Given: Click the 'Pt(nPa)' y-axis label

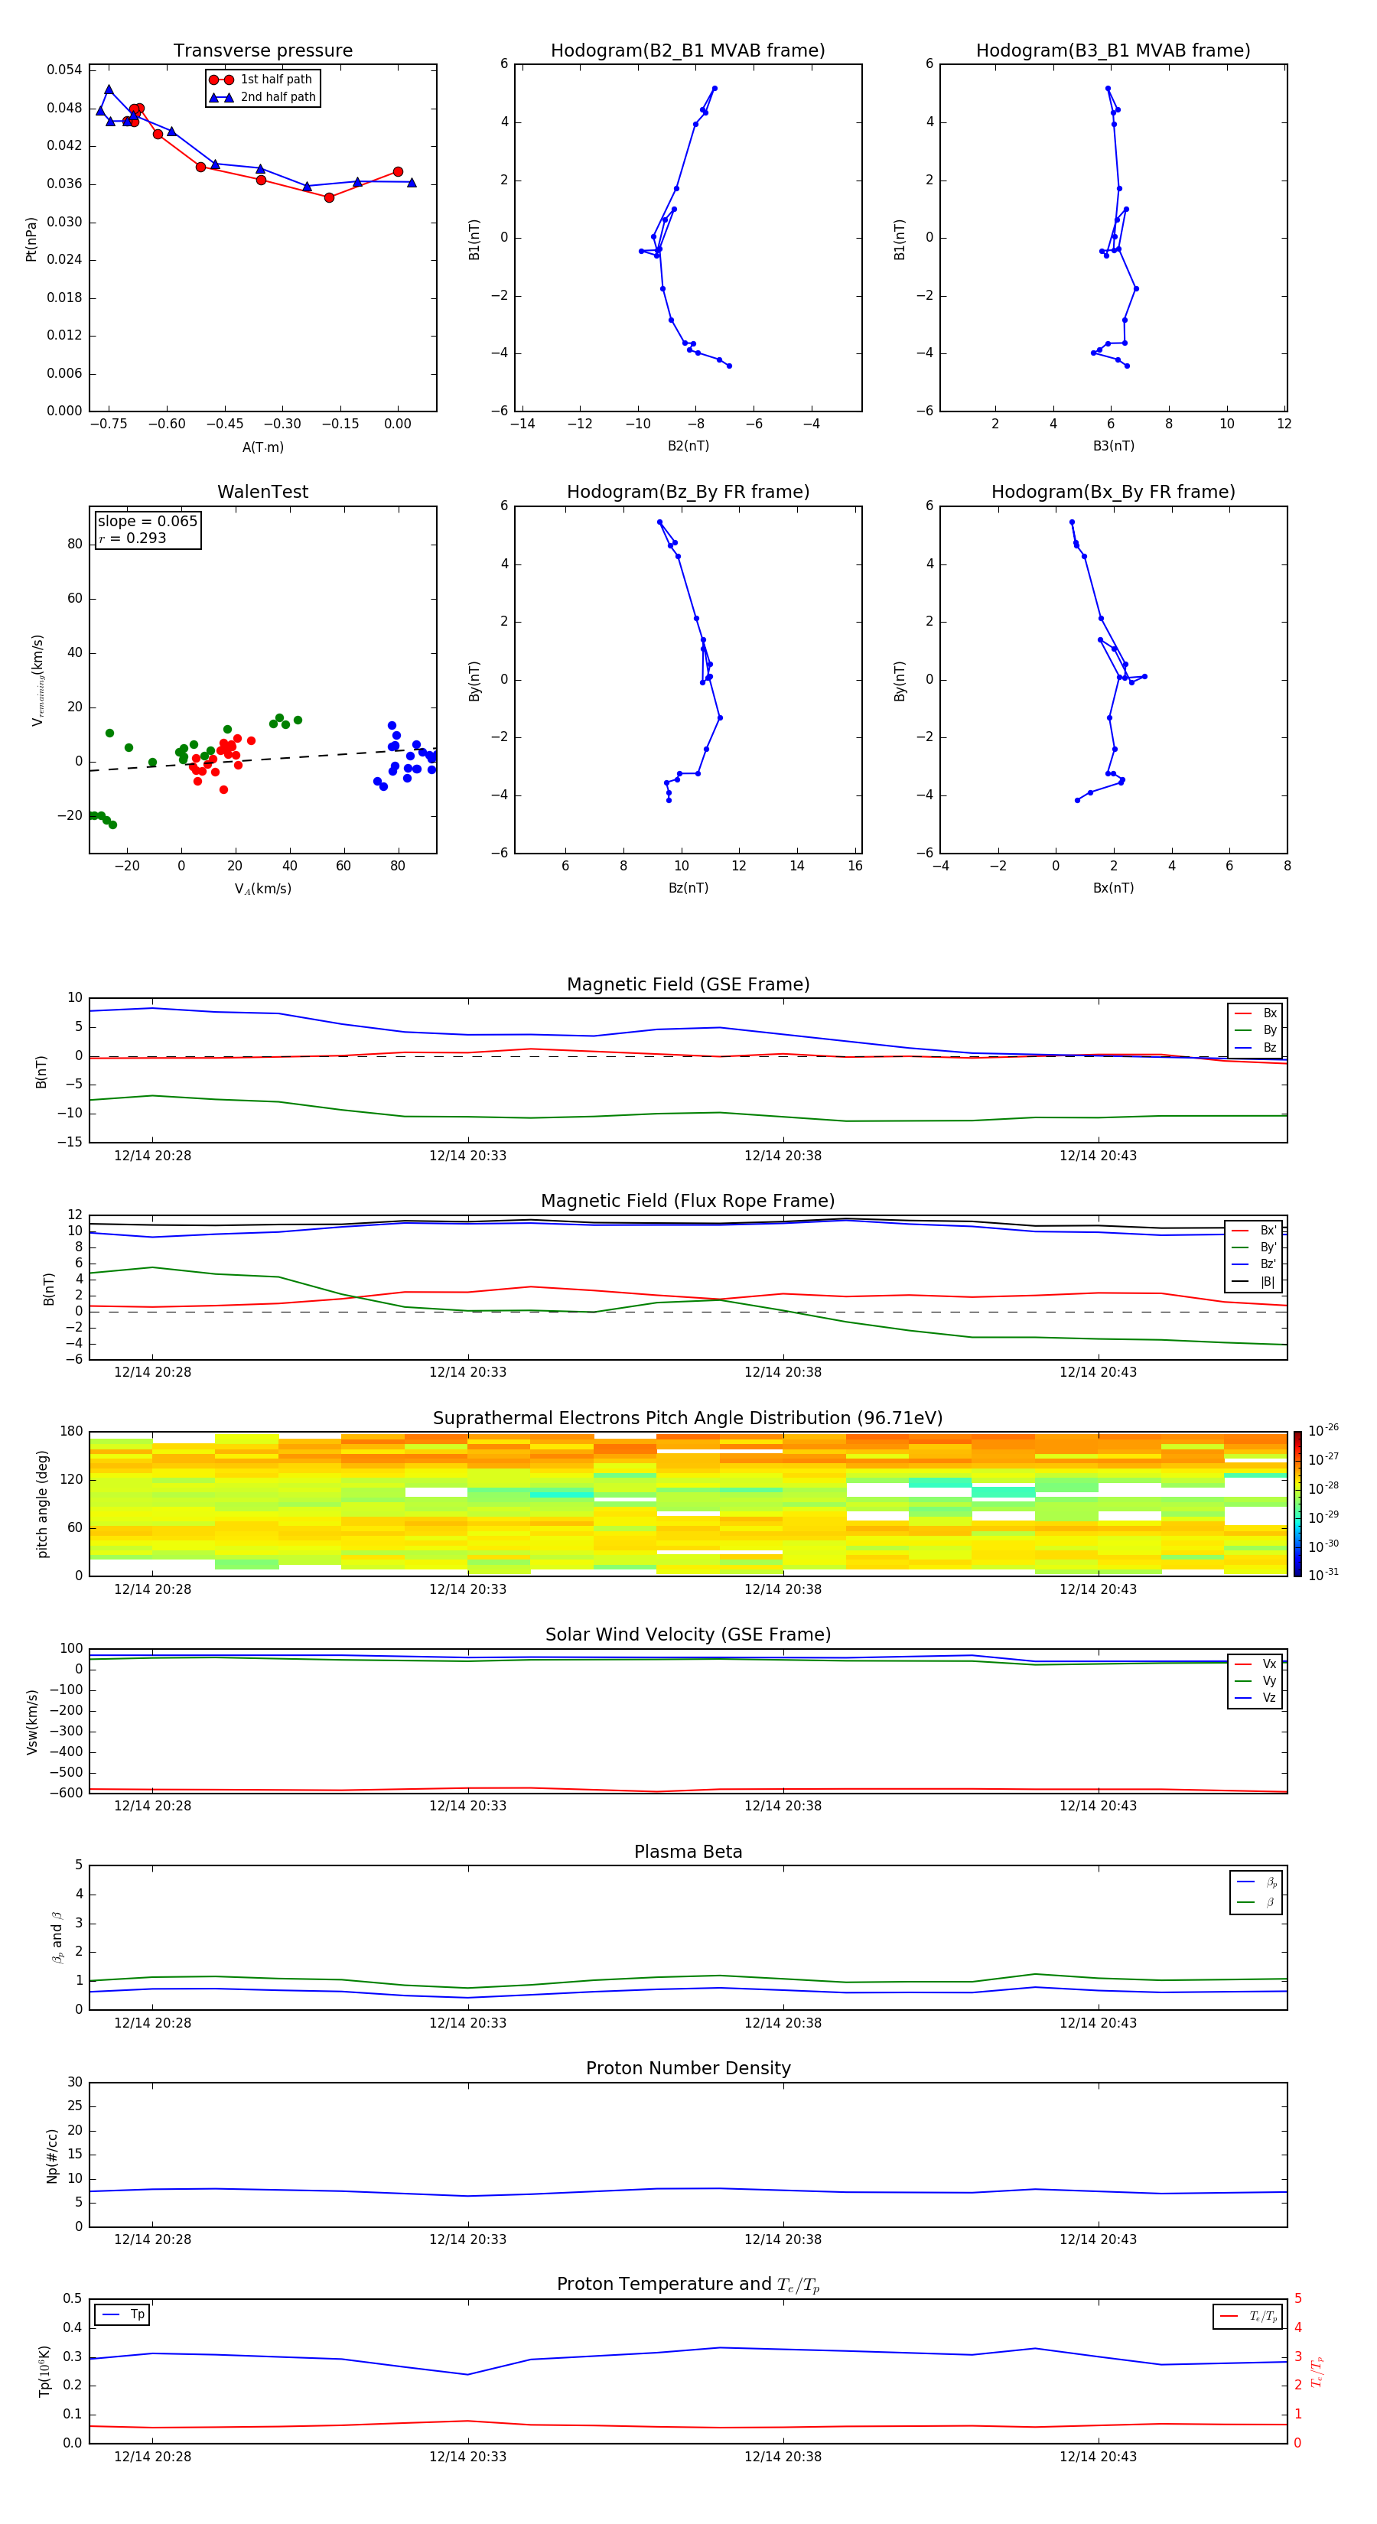Looking at the screenshot, I should click(31, 239).
